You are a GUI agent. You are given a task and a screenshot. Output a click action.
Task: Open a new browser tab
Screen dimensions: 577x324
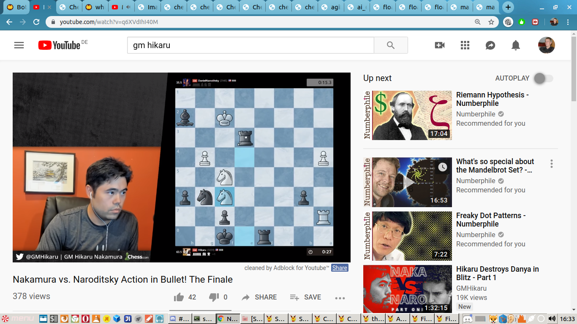(508, 7)
